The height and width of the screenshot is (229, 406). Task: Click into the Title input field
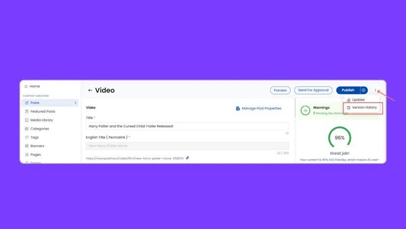tap(187, 126)
